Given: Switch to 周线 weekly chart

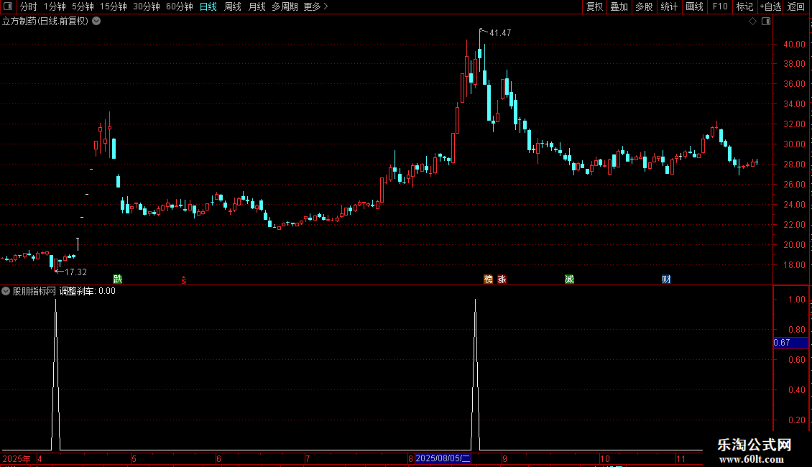Looking at the screenshot, I should (233, 6).
